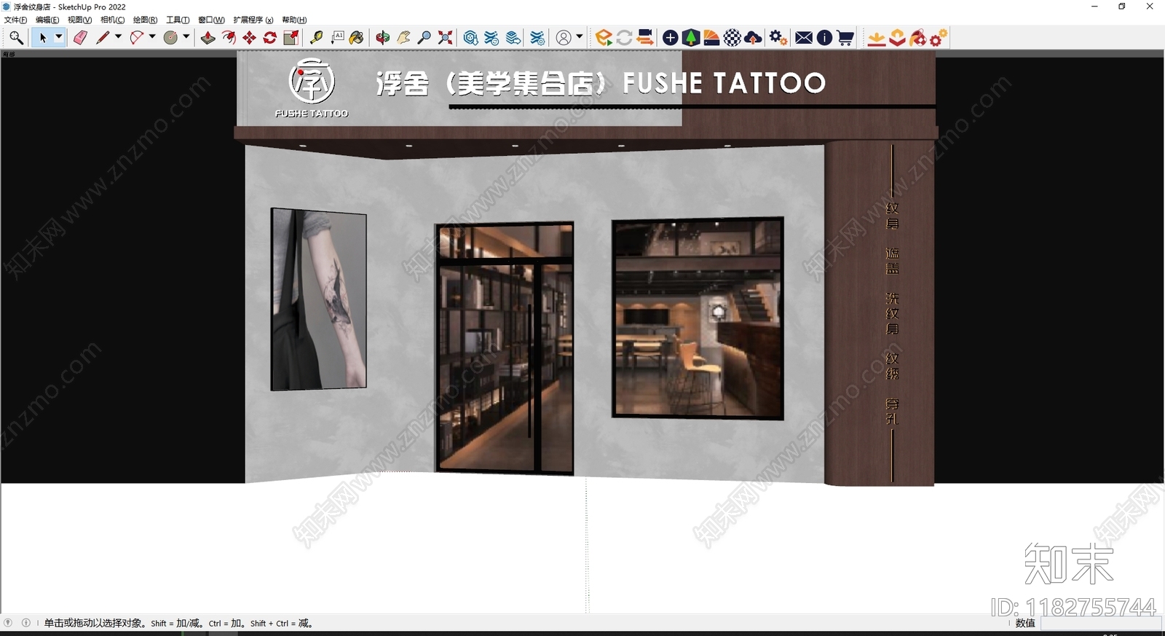Open Extension Warehouse icon
The image size is (1165, 636).
pyautogui.click(x=492, y=38)
